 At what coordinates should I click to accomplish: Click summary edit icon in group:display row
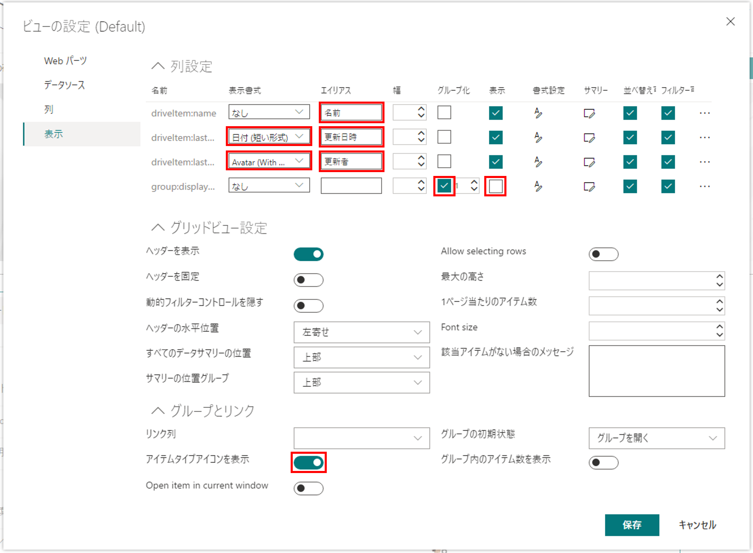(x=589, y=186)
